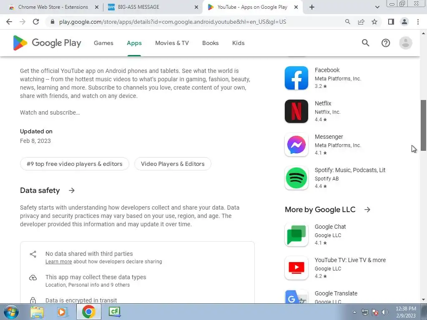Open the Spotify app icon
Screen dimensions: 427x320
296,178
